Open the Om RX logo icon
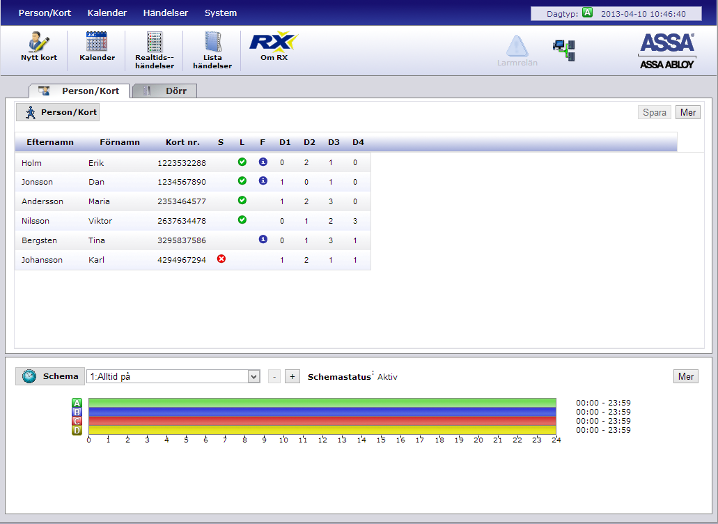Screen dimensions: 718x524 (x=273, y=43)
